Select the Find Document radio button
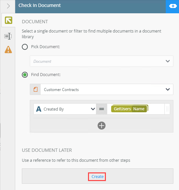This screenshot has width=179, height=190. [x=25, y=75]
